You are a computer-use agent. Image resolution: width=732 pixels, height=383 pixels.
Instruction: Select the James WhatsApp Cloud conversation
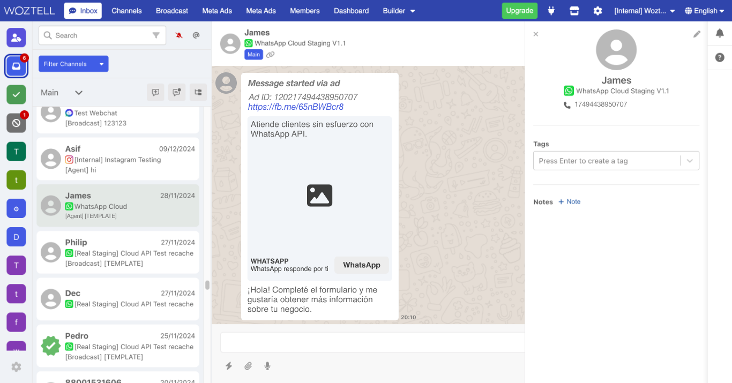coord(118,206)
